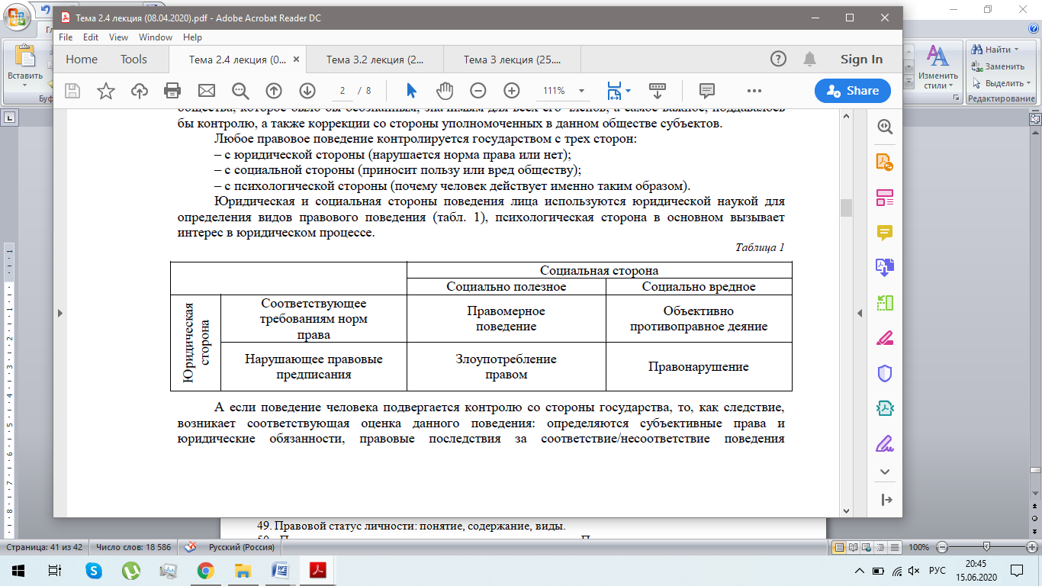Open the blue Combine Files tool icon
The height and width of the screenshot is (586, 1042).
885,267
